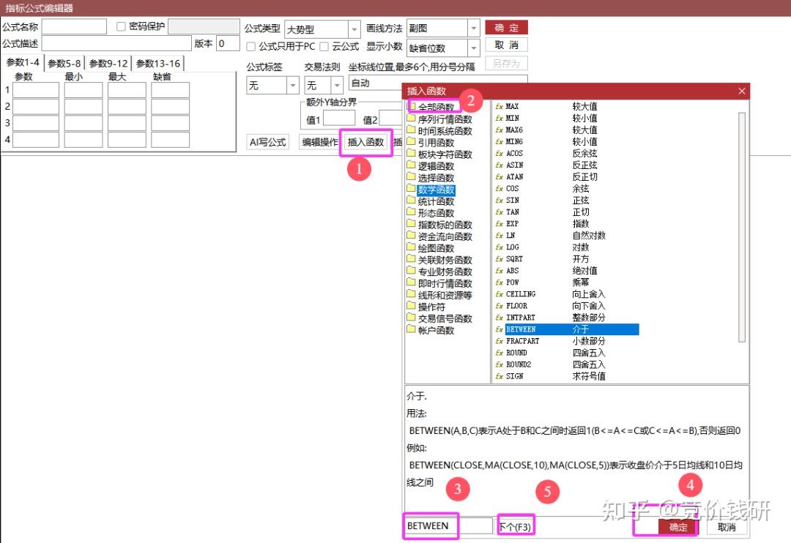The width and height of the screenshot is (791, 543).
Task: Click the 公式名称 input field
Action: [x=74, y=27]
